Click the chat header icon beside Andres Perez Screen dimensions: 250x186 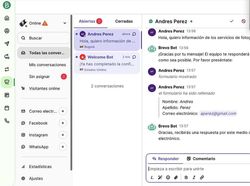(151, 21)
